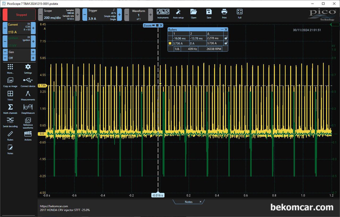Close the Notes tab
This screenshot has width=340, height=217.
point(201,202)
